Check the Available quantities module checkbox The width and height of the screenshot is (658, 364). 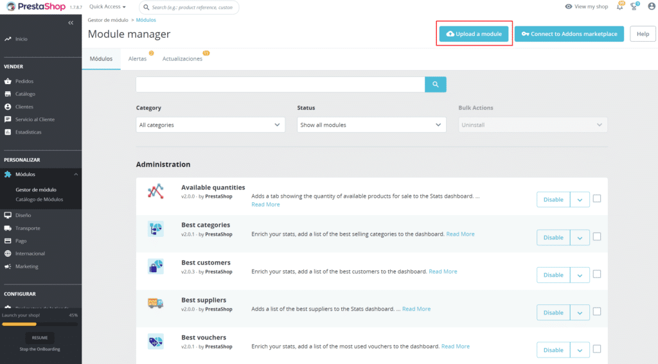pos(597,199)
